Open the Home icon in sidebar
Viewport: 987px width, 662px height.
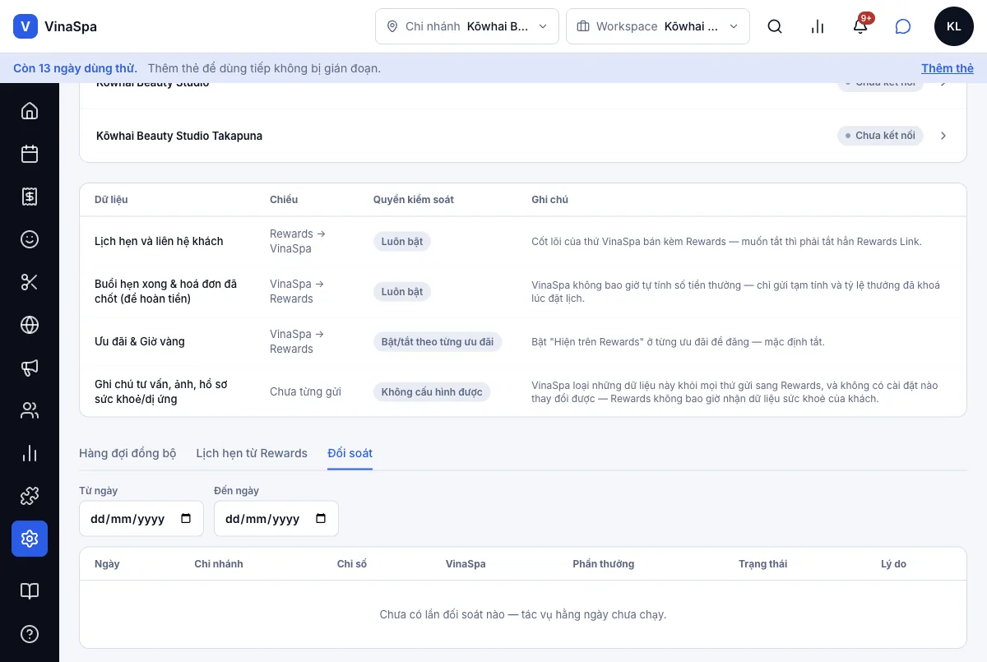pos(30,111)
